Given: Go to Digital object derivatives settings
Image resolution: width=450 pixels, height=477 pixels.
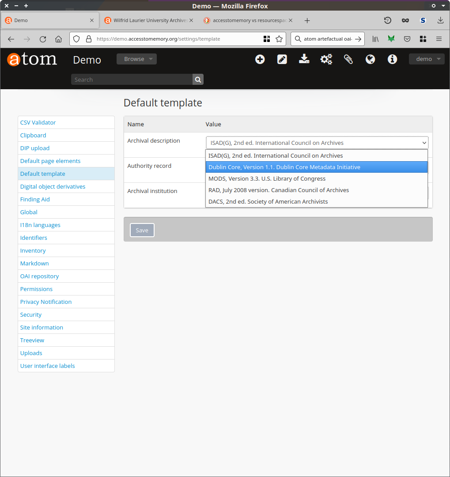Looking at the screenshot, I should pos(53,186).
